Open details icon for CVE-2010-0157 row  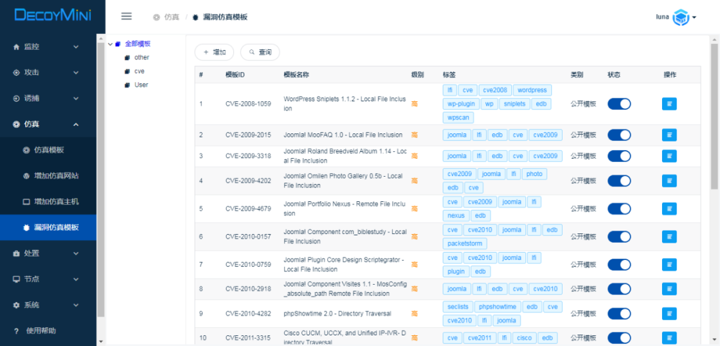[669, 237]
